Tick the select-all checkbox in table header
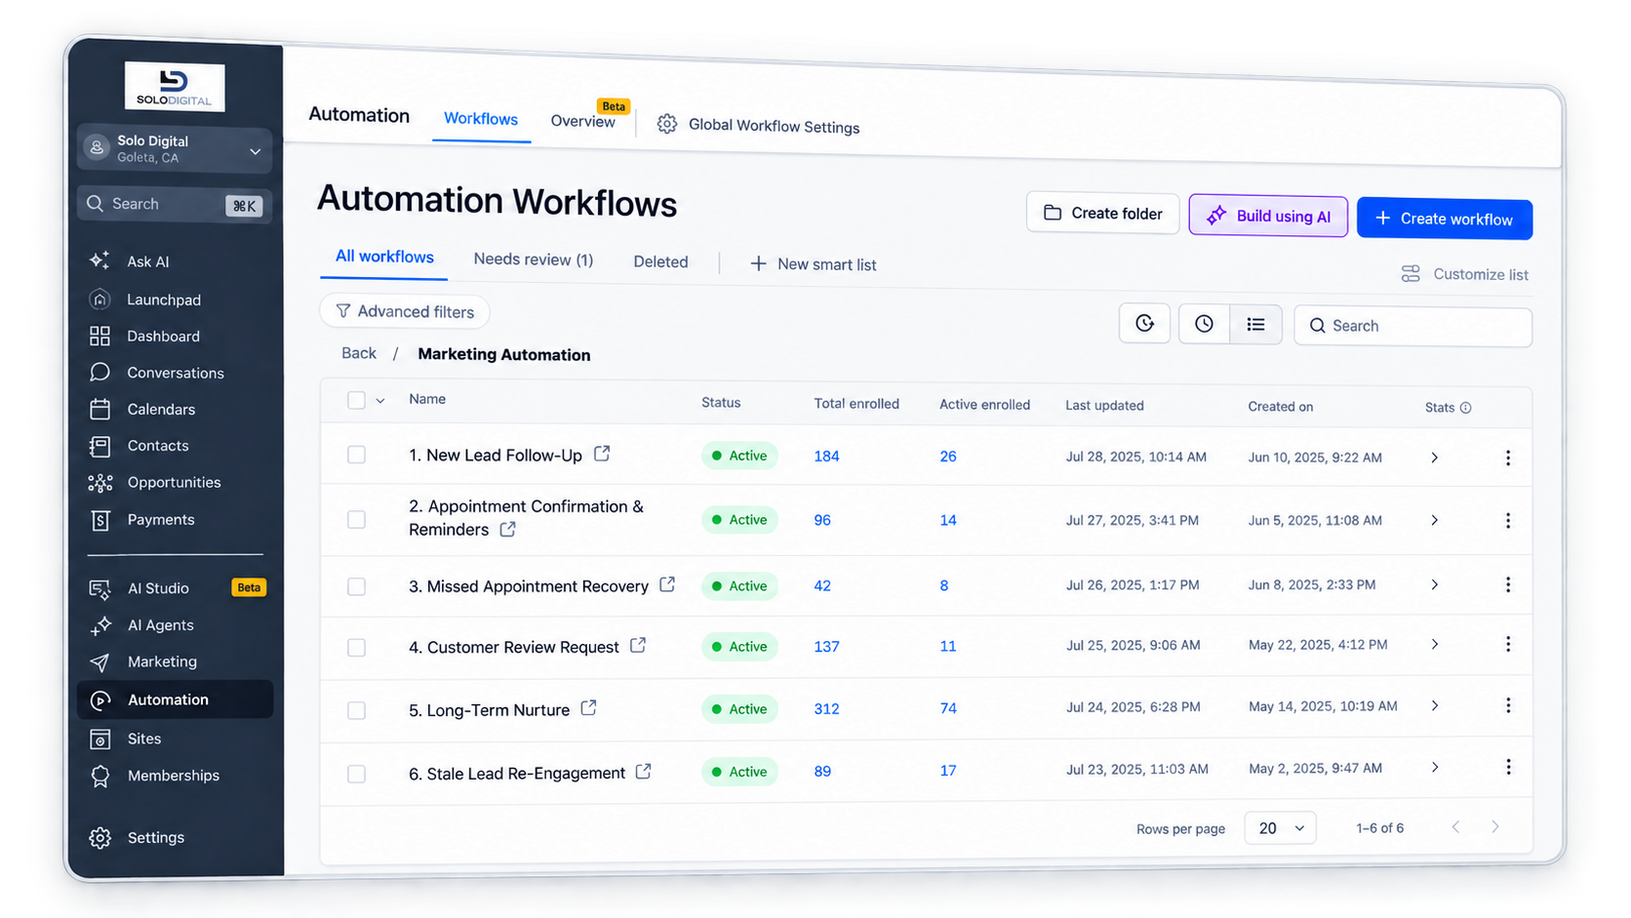This screenshot has width=1631, height=918. coord(356,400)
